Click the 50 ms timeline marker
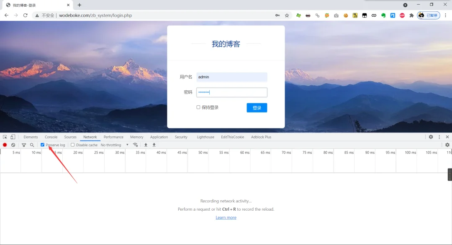Viewport: 452px width, 245px height. coord(203,153)
